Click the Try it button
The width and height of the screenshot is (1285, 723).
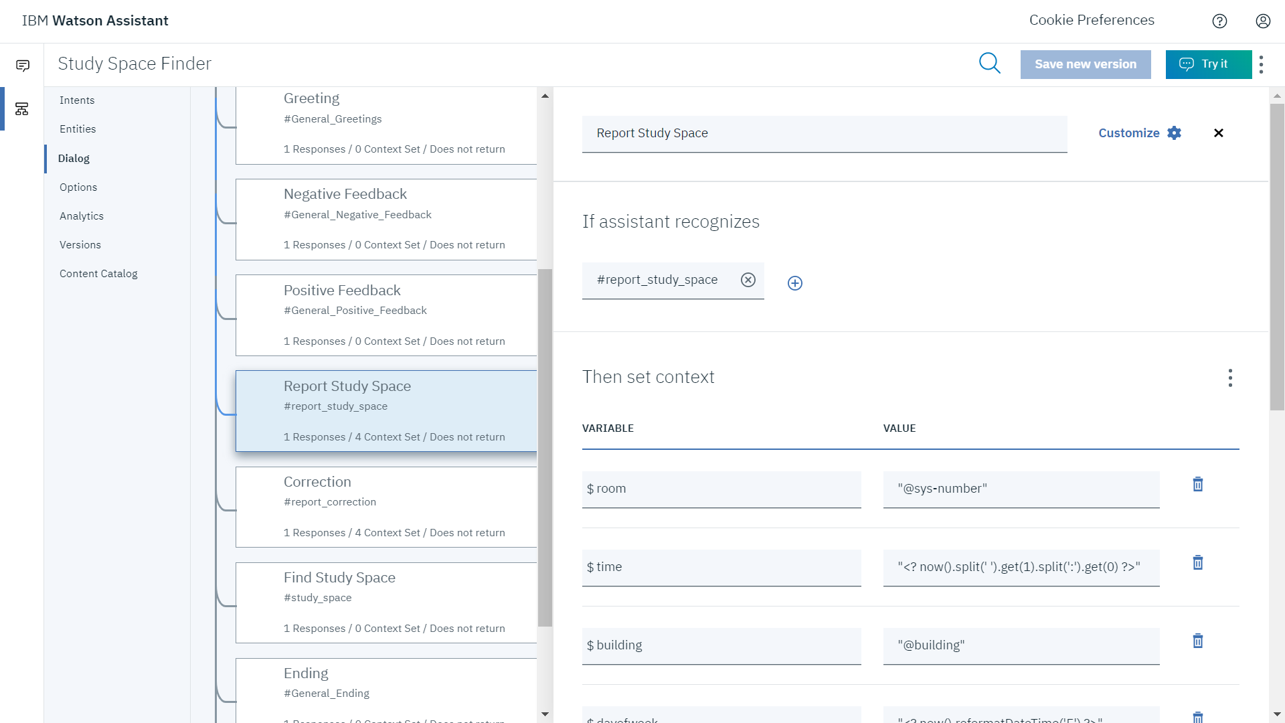(x=1207, y=64)
